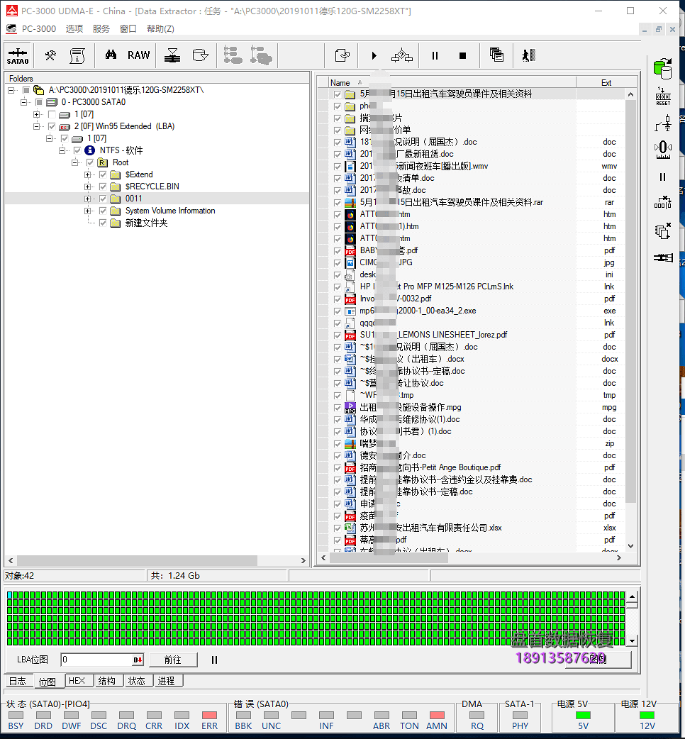Click the greyed folder tree map icon

(233, 55)
